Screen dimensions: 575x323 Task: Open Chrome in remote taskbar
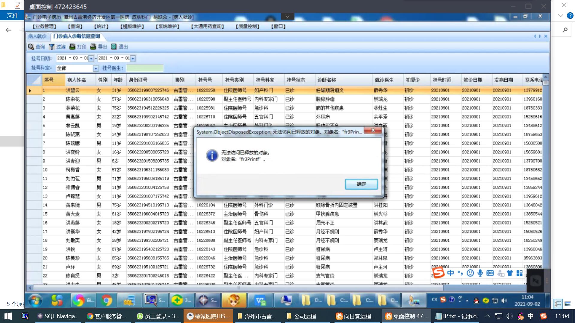coord(106,300)
